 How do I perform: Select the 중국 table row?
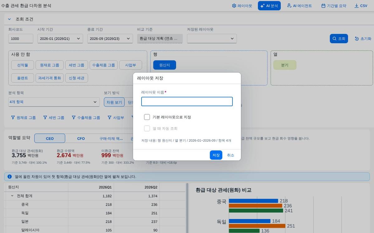point(95,204)
